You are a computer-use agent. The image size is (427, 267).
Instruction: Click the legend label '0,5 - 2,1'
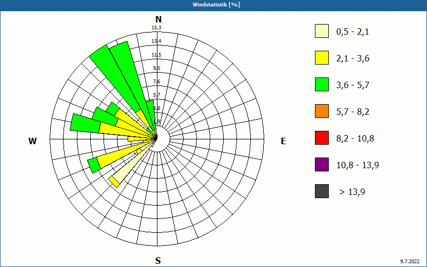click(x=353, y=32)
